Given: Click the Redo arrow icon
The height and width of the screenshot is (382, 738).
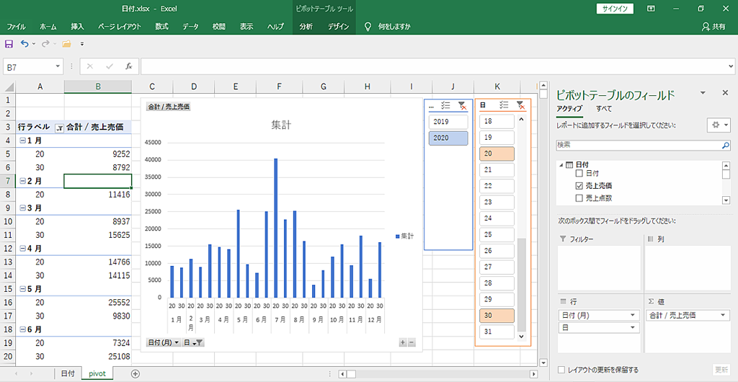Looking at the screenshot, I should coord(45,44).
